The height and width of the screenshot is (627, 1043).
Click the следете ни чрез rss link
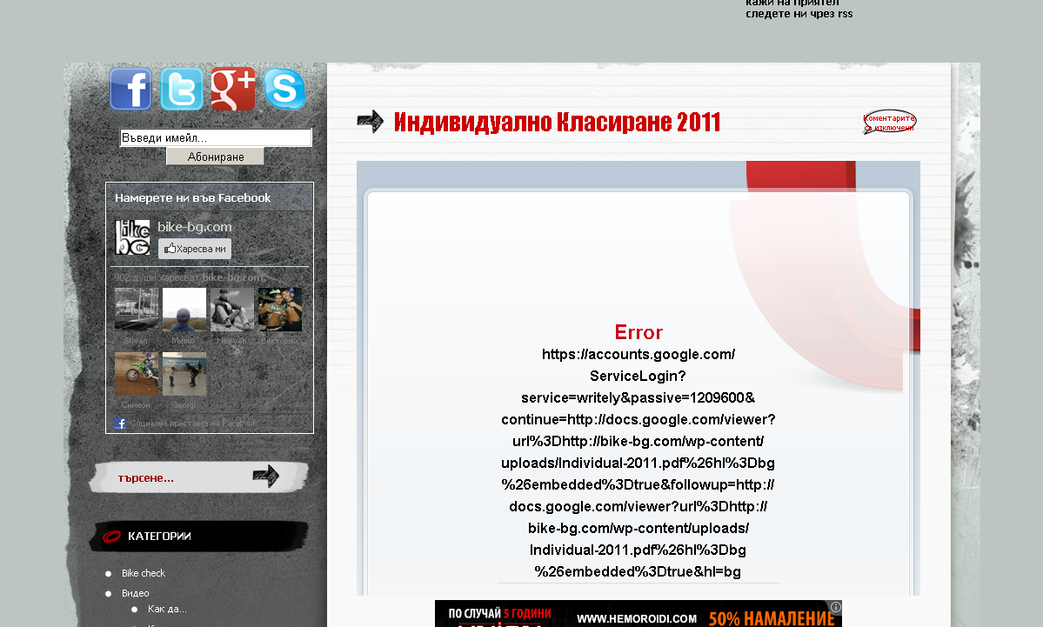click(x=799, y=14)
